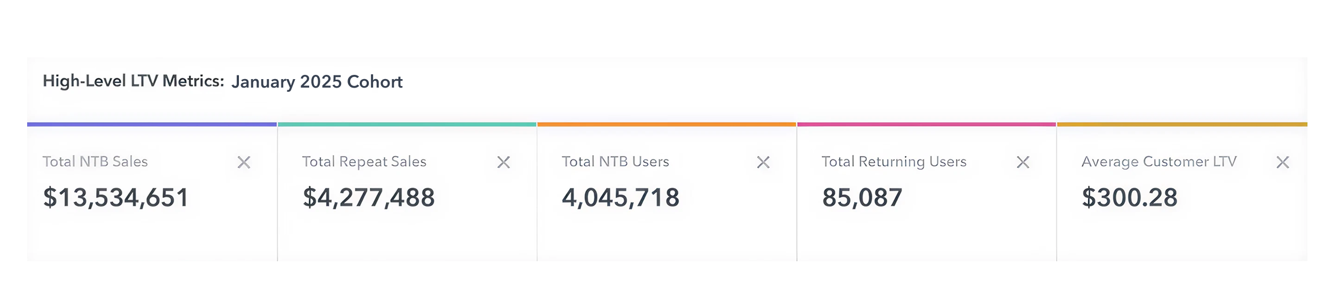Select the pink bar above Returning Users
This screenshot has width=1333, height=301.
pyautogui.click(x=926, y=124)
